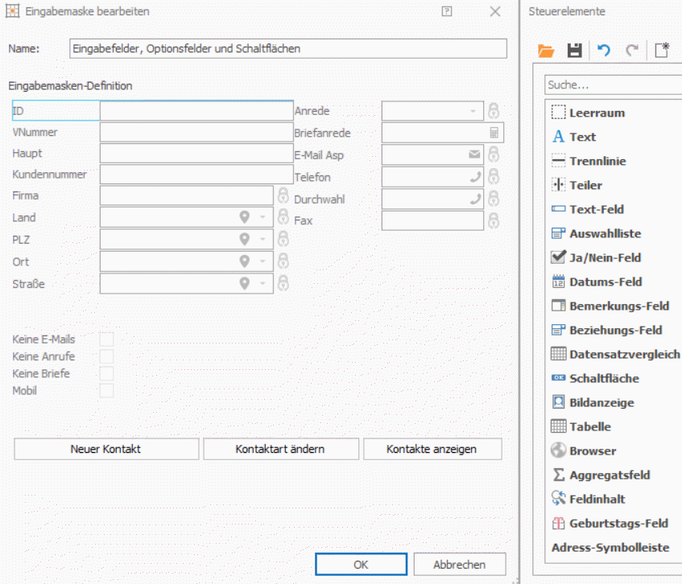682x584 pixels.
Task: Click the lock icon beside Fax field
Action: 494,220
